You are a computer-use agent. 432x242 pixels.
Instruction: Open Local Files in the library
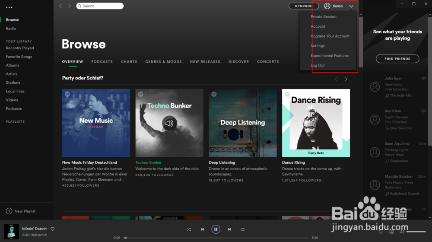[15, 91]
